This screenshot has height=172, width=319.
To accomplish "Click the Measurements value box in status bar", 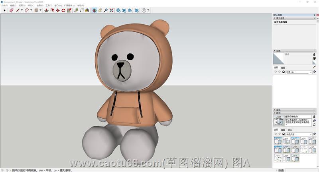I will 301,170.
